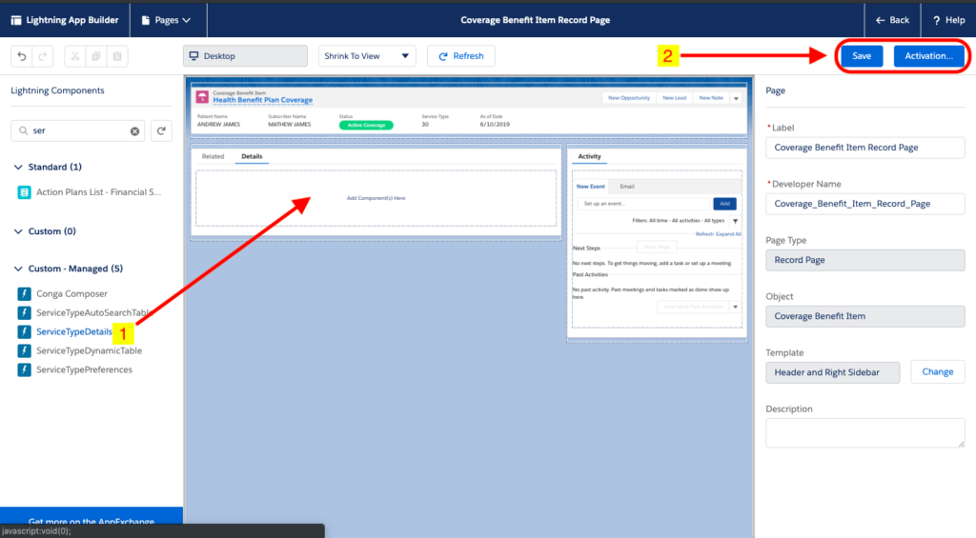Click the Redo arrow icon
Viewport: 976px width, 538px height.
click(42, 56)
